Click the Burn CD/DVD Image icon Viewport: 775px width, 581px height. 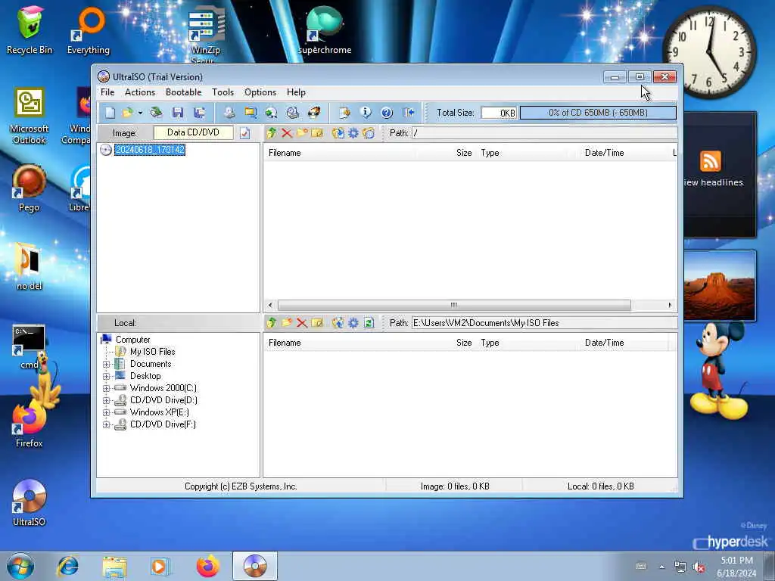[314, 113]
